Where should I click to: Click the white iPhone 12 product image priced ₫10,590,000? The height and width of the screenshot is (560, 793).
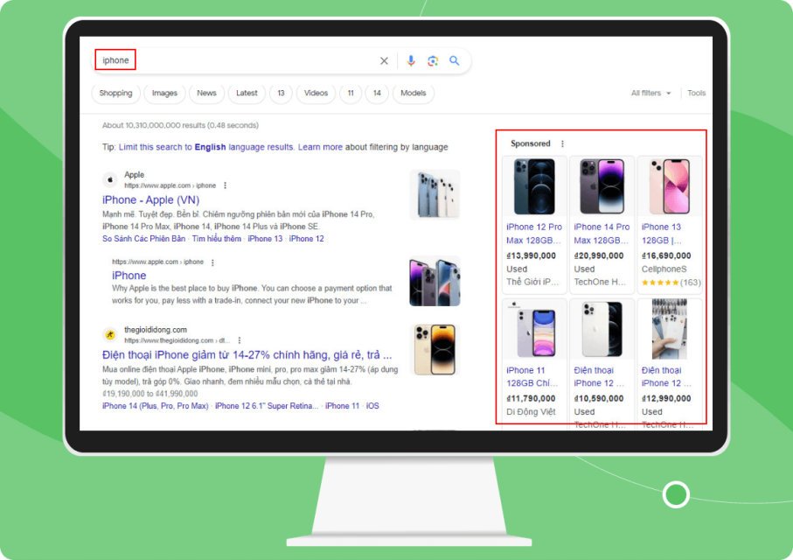click(602, 330)
